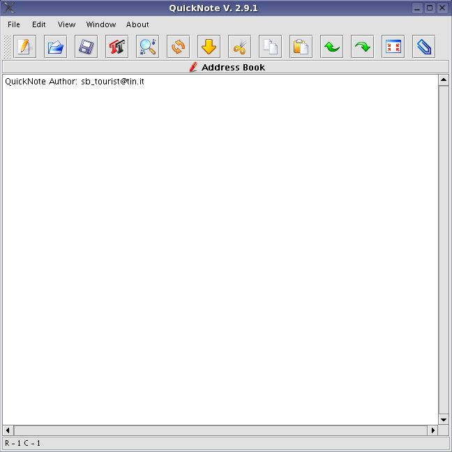Image resolution: width=452 pixels, height=452 pixels.
Task: Open font settings with the TT icon
Action: click(x=116, y=47)
